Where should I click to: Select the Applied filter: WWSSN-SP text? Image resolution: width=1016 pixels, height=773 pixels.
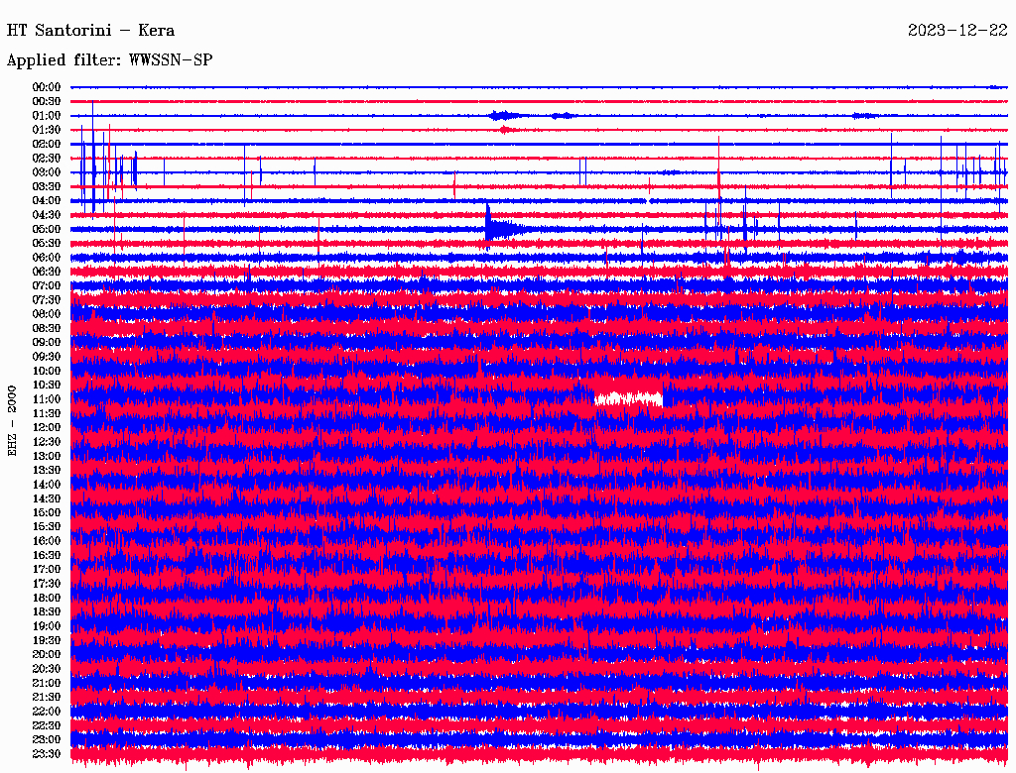tap(109, 60)
